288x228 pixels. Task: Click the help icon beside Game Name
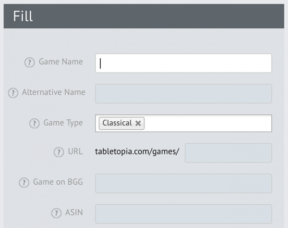[30, 63]
